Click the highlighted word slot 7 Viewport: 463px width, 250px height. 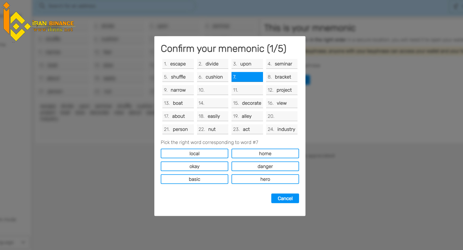pos(247,77)
